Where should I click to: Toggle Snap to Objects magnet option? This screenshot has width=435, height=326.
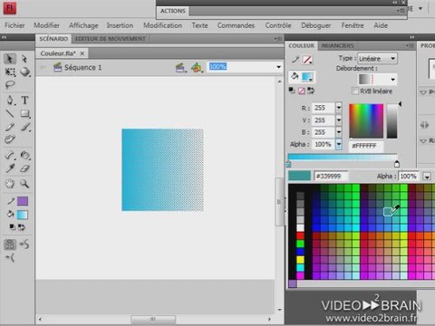pos(10,244)
